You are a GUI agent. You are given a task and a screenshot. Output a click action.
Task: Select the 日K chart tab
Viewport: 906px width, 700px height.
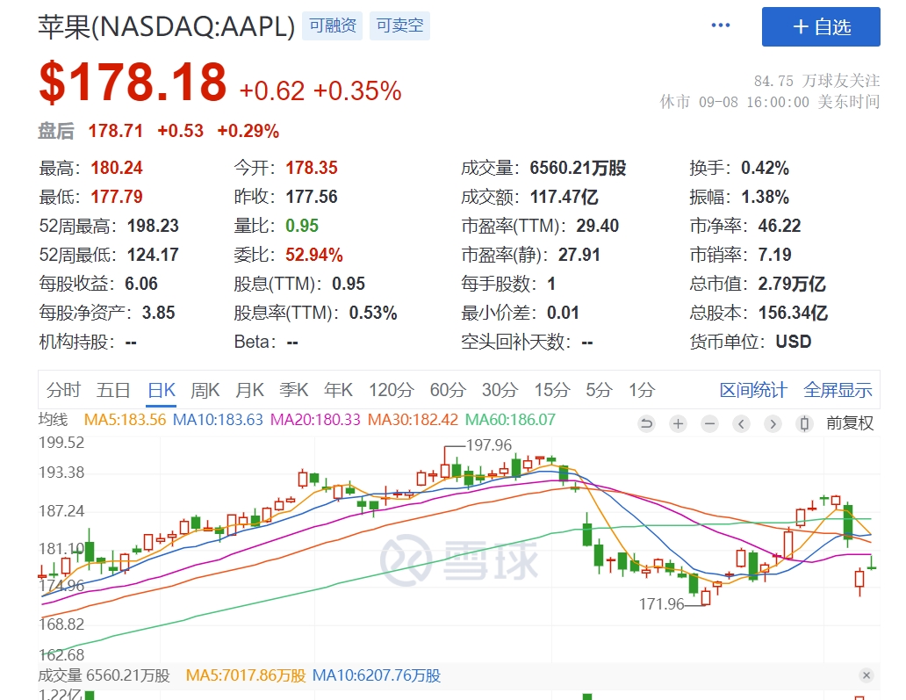point(162,390)
